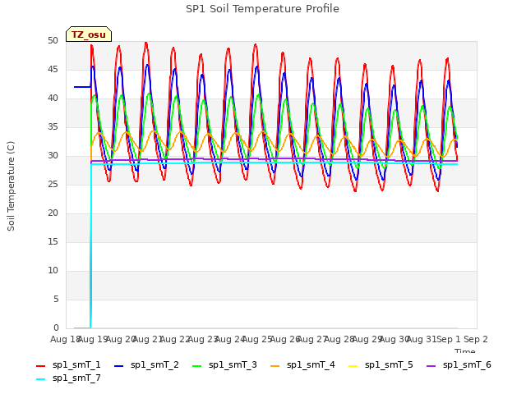Click the red sp1_smT_1 legend swatch
Screen dimensions: 526x394
coord(40,366)
